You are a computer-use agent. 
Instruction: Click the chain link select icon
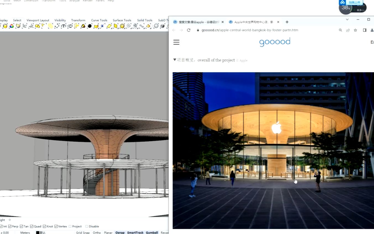[142, 26]
